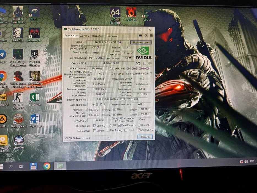Launch the NFS11 desktop shortcut

coord(34,14)
